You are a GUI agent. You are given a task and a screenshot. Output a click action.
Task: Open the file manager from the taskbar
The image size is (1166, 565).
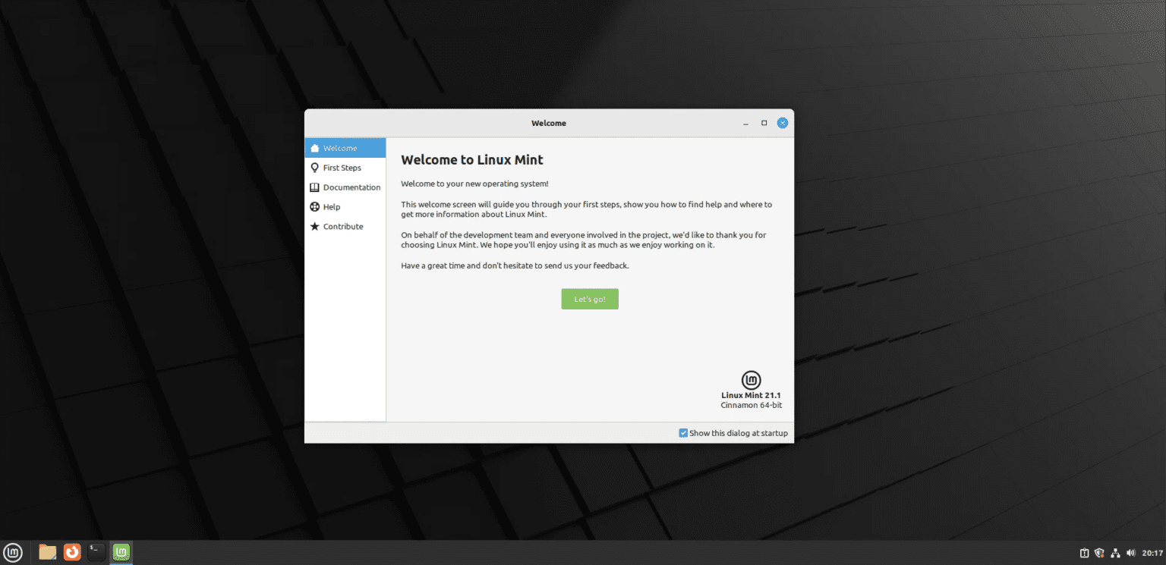[46, 552]
